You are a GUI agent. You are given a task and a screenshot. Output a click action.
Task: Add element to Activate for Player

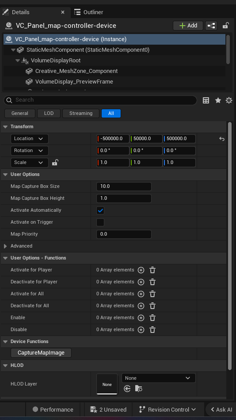point(141,270)
